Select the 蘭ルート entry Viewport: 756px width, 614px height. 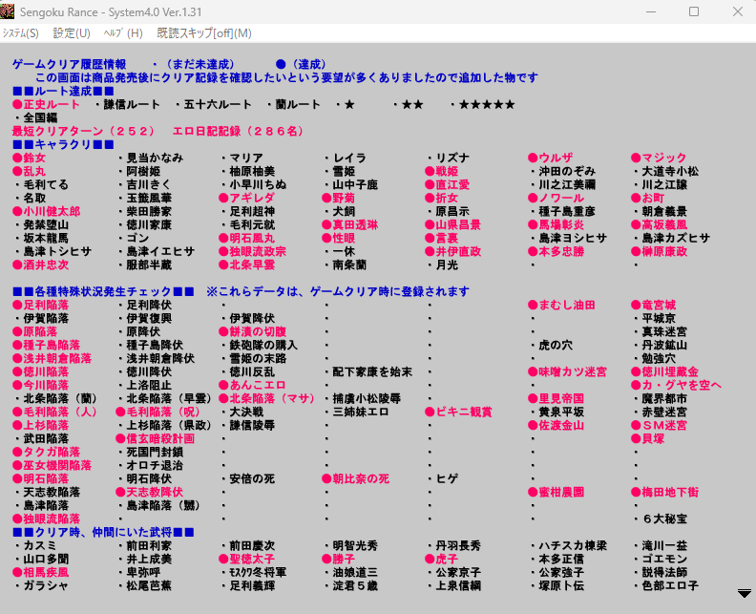(294, 105)
